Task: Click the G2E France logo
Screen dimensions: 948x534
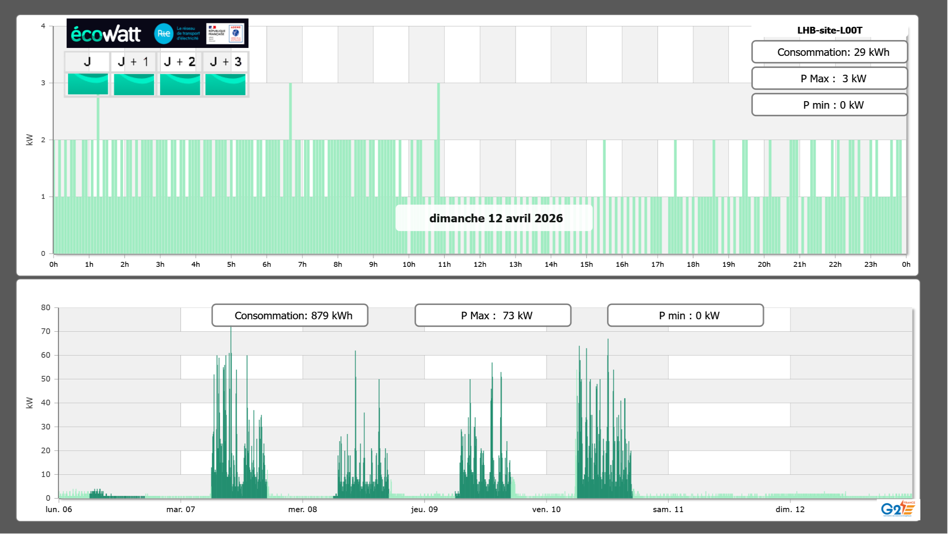Action: [898, 509]
